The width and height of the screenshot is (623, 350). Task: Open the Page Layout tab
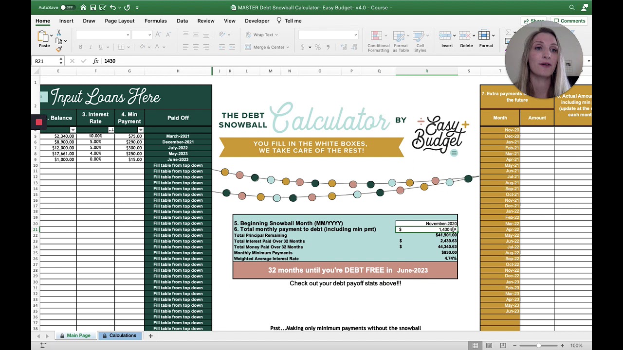[x=119, y=21]
